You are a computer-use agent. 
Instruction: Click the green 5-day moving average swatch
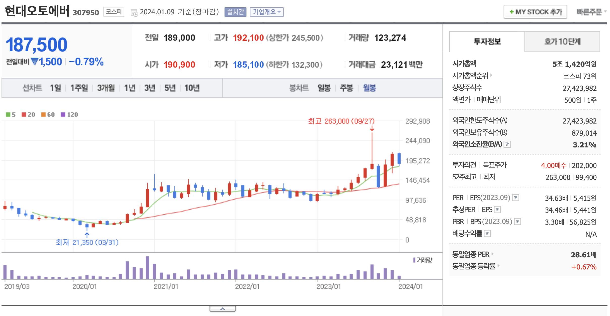(x=8, y=114)
